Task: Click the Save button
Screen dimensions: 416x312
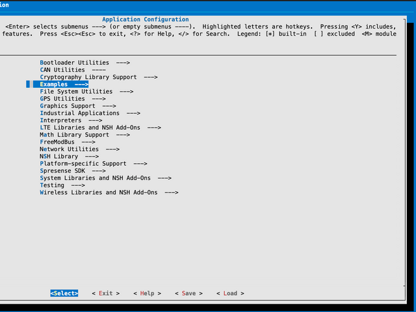Action: point(188,293)
